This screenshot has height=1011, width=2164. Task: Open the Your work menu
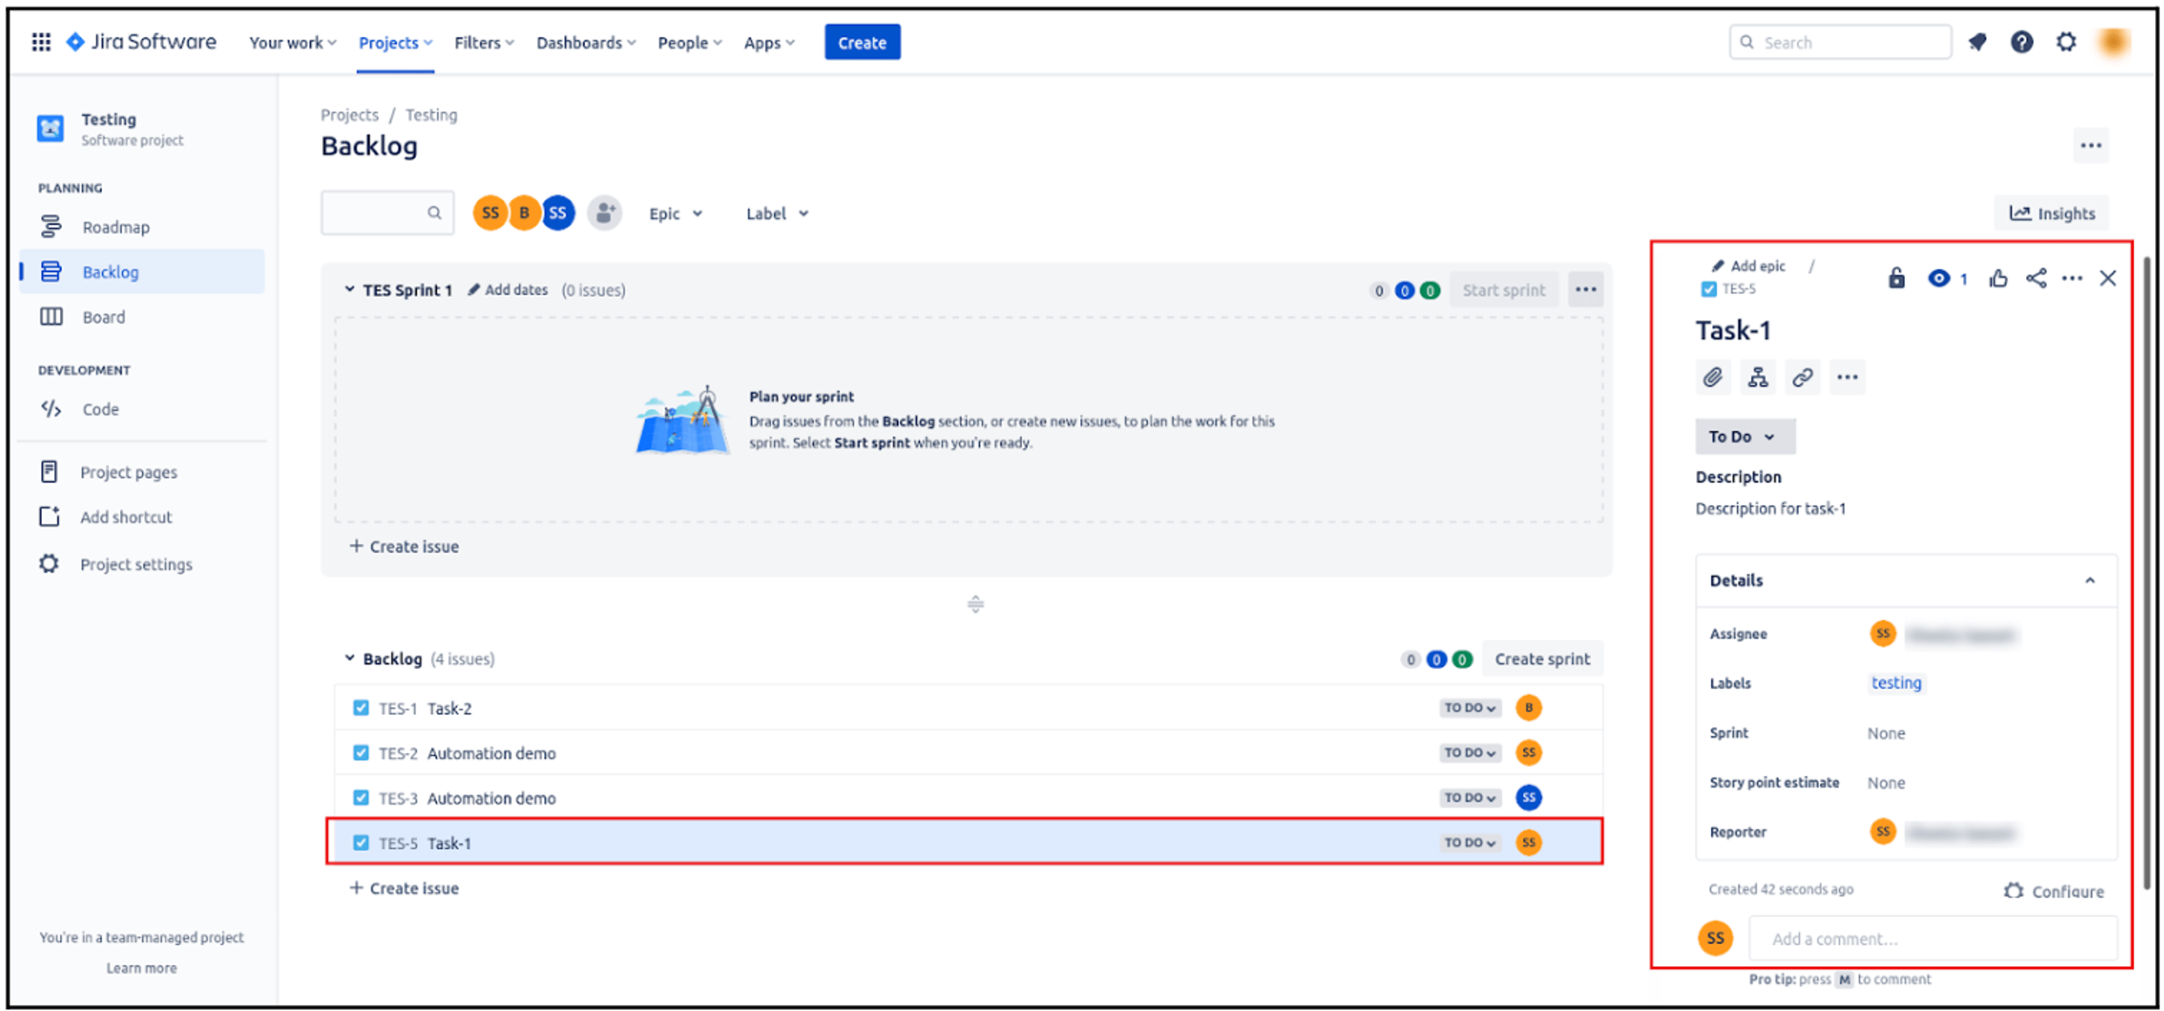point(292,42)
